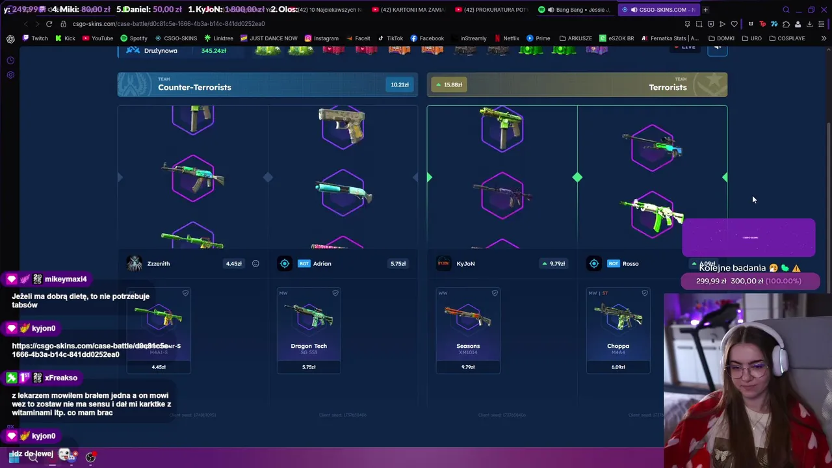Screen dimensions: 832x468
Task: Click the verify shield on Dragon Tech card
Action: coord(335,293)
